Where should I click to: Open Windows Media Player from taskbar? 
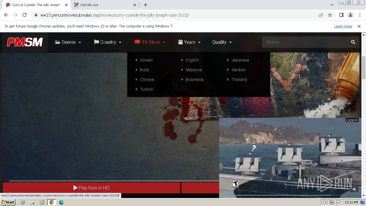(x=42, y=202)
